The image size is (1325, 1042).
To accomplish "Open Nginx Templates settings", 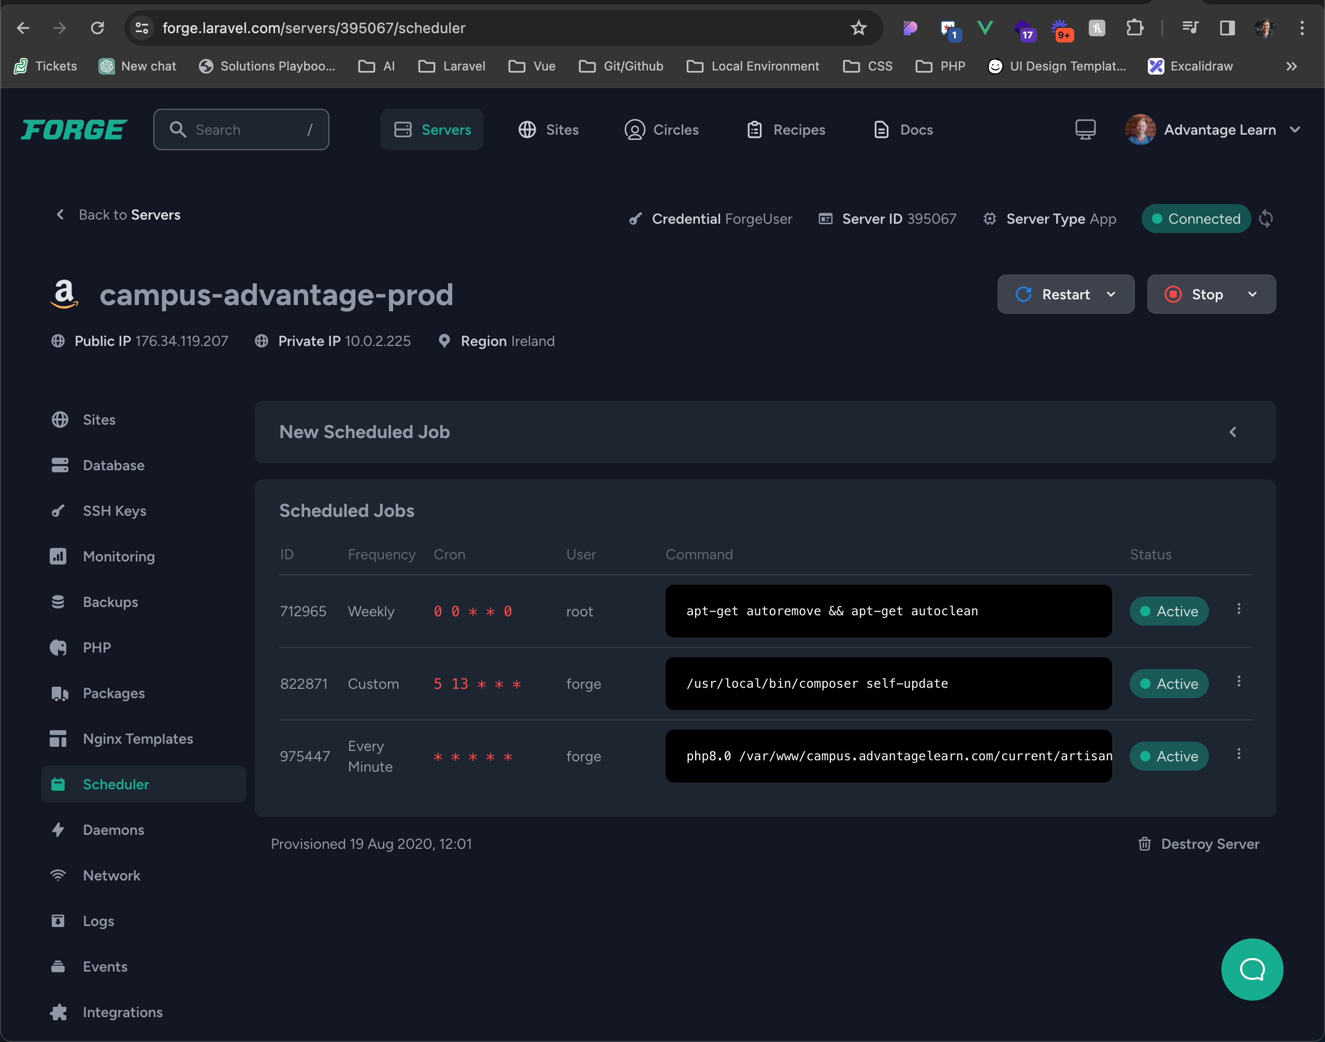I will click(x=137, y=738).
